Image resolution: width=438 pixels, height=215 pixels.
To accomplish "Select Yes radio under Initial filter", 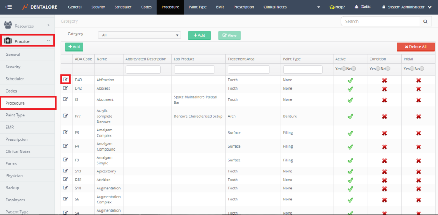I will click(x=411, y=69).
